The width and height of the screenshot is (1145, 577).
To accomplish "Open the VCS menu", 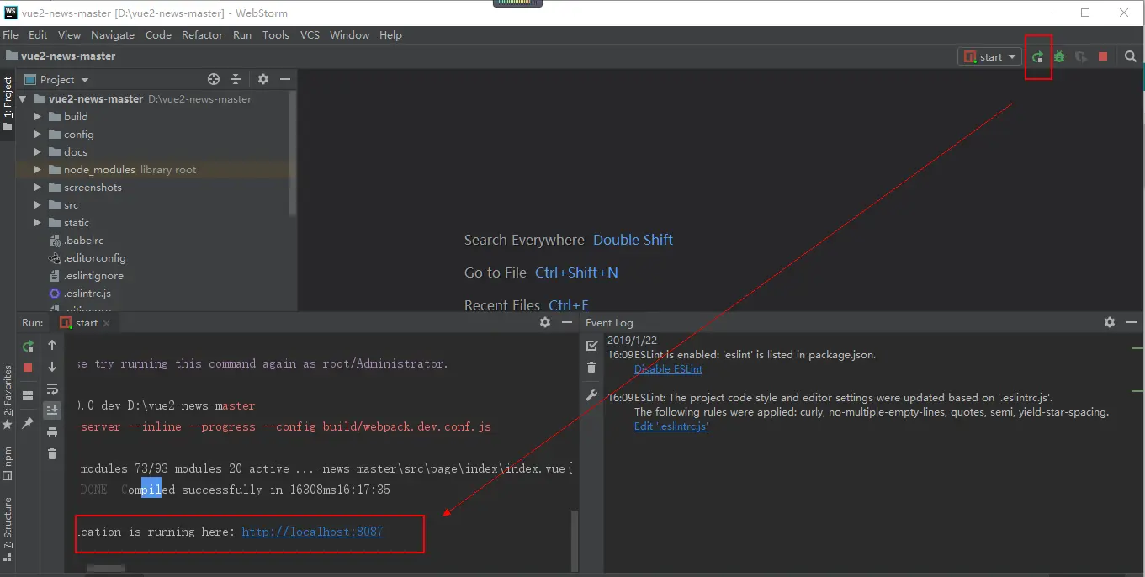I will point(310,34).
